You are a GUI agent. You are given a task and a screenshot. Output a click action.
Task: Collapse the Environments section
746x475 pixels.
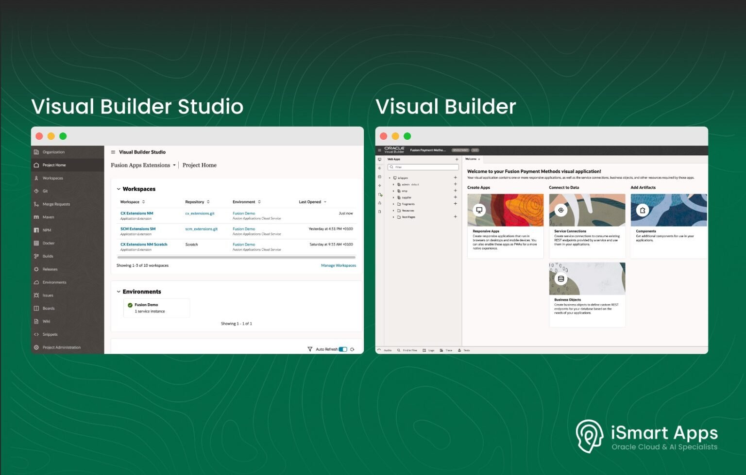(119, 292)
